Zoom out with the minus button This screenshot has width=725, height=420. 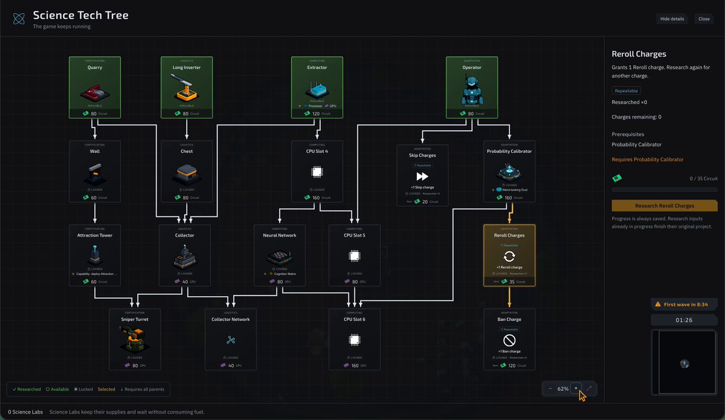point(550,389)
